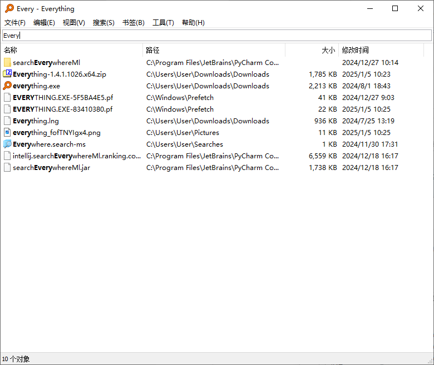This screenshot has width=434, height=365.
Task: Sort results by the 大小 column header
Action: 312,50
